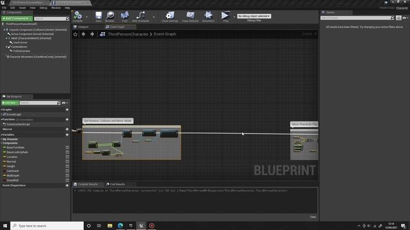Viewport: 410px width, 230px height.
Task: Add a new function with Functions plus icon
Action: pyautogui.click(x=67, y=119)
